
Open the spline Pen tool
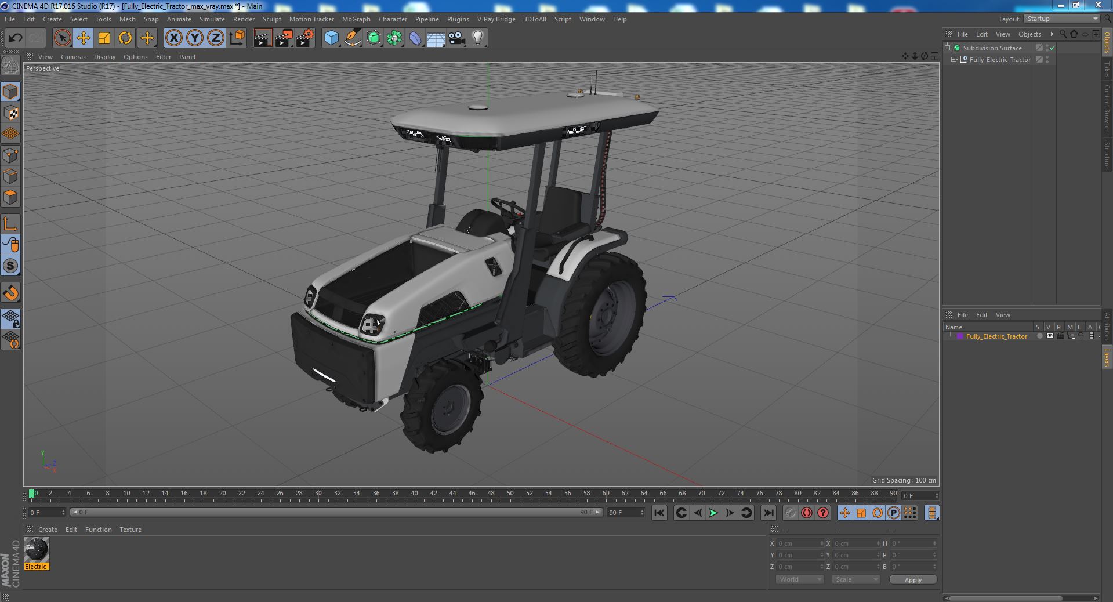coord(352,38)
